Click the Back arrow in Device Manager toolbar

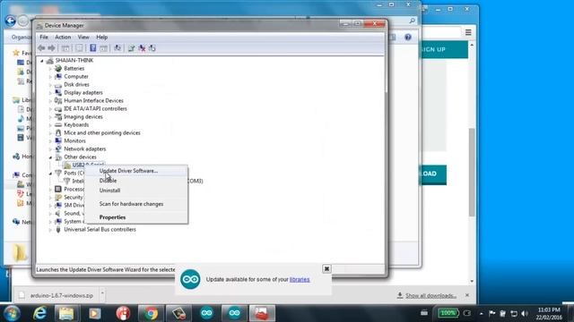[x=41, y=47]
